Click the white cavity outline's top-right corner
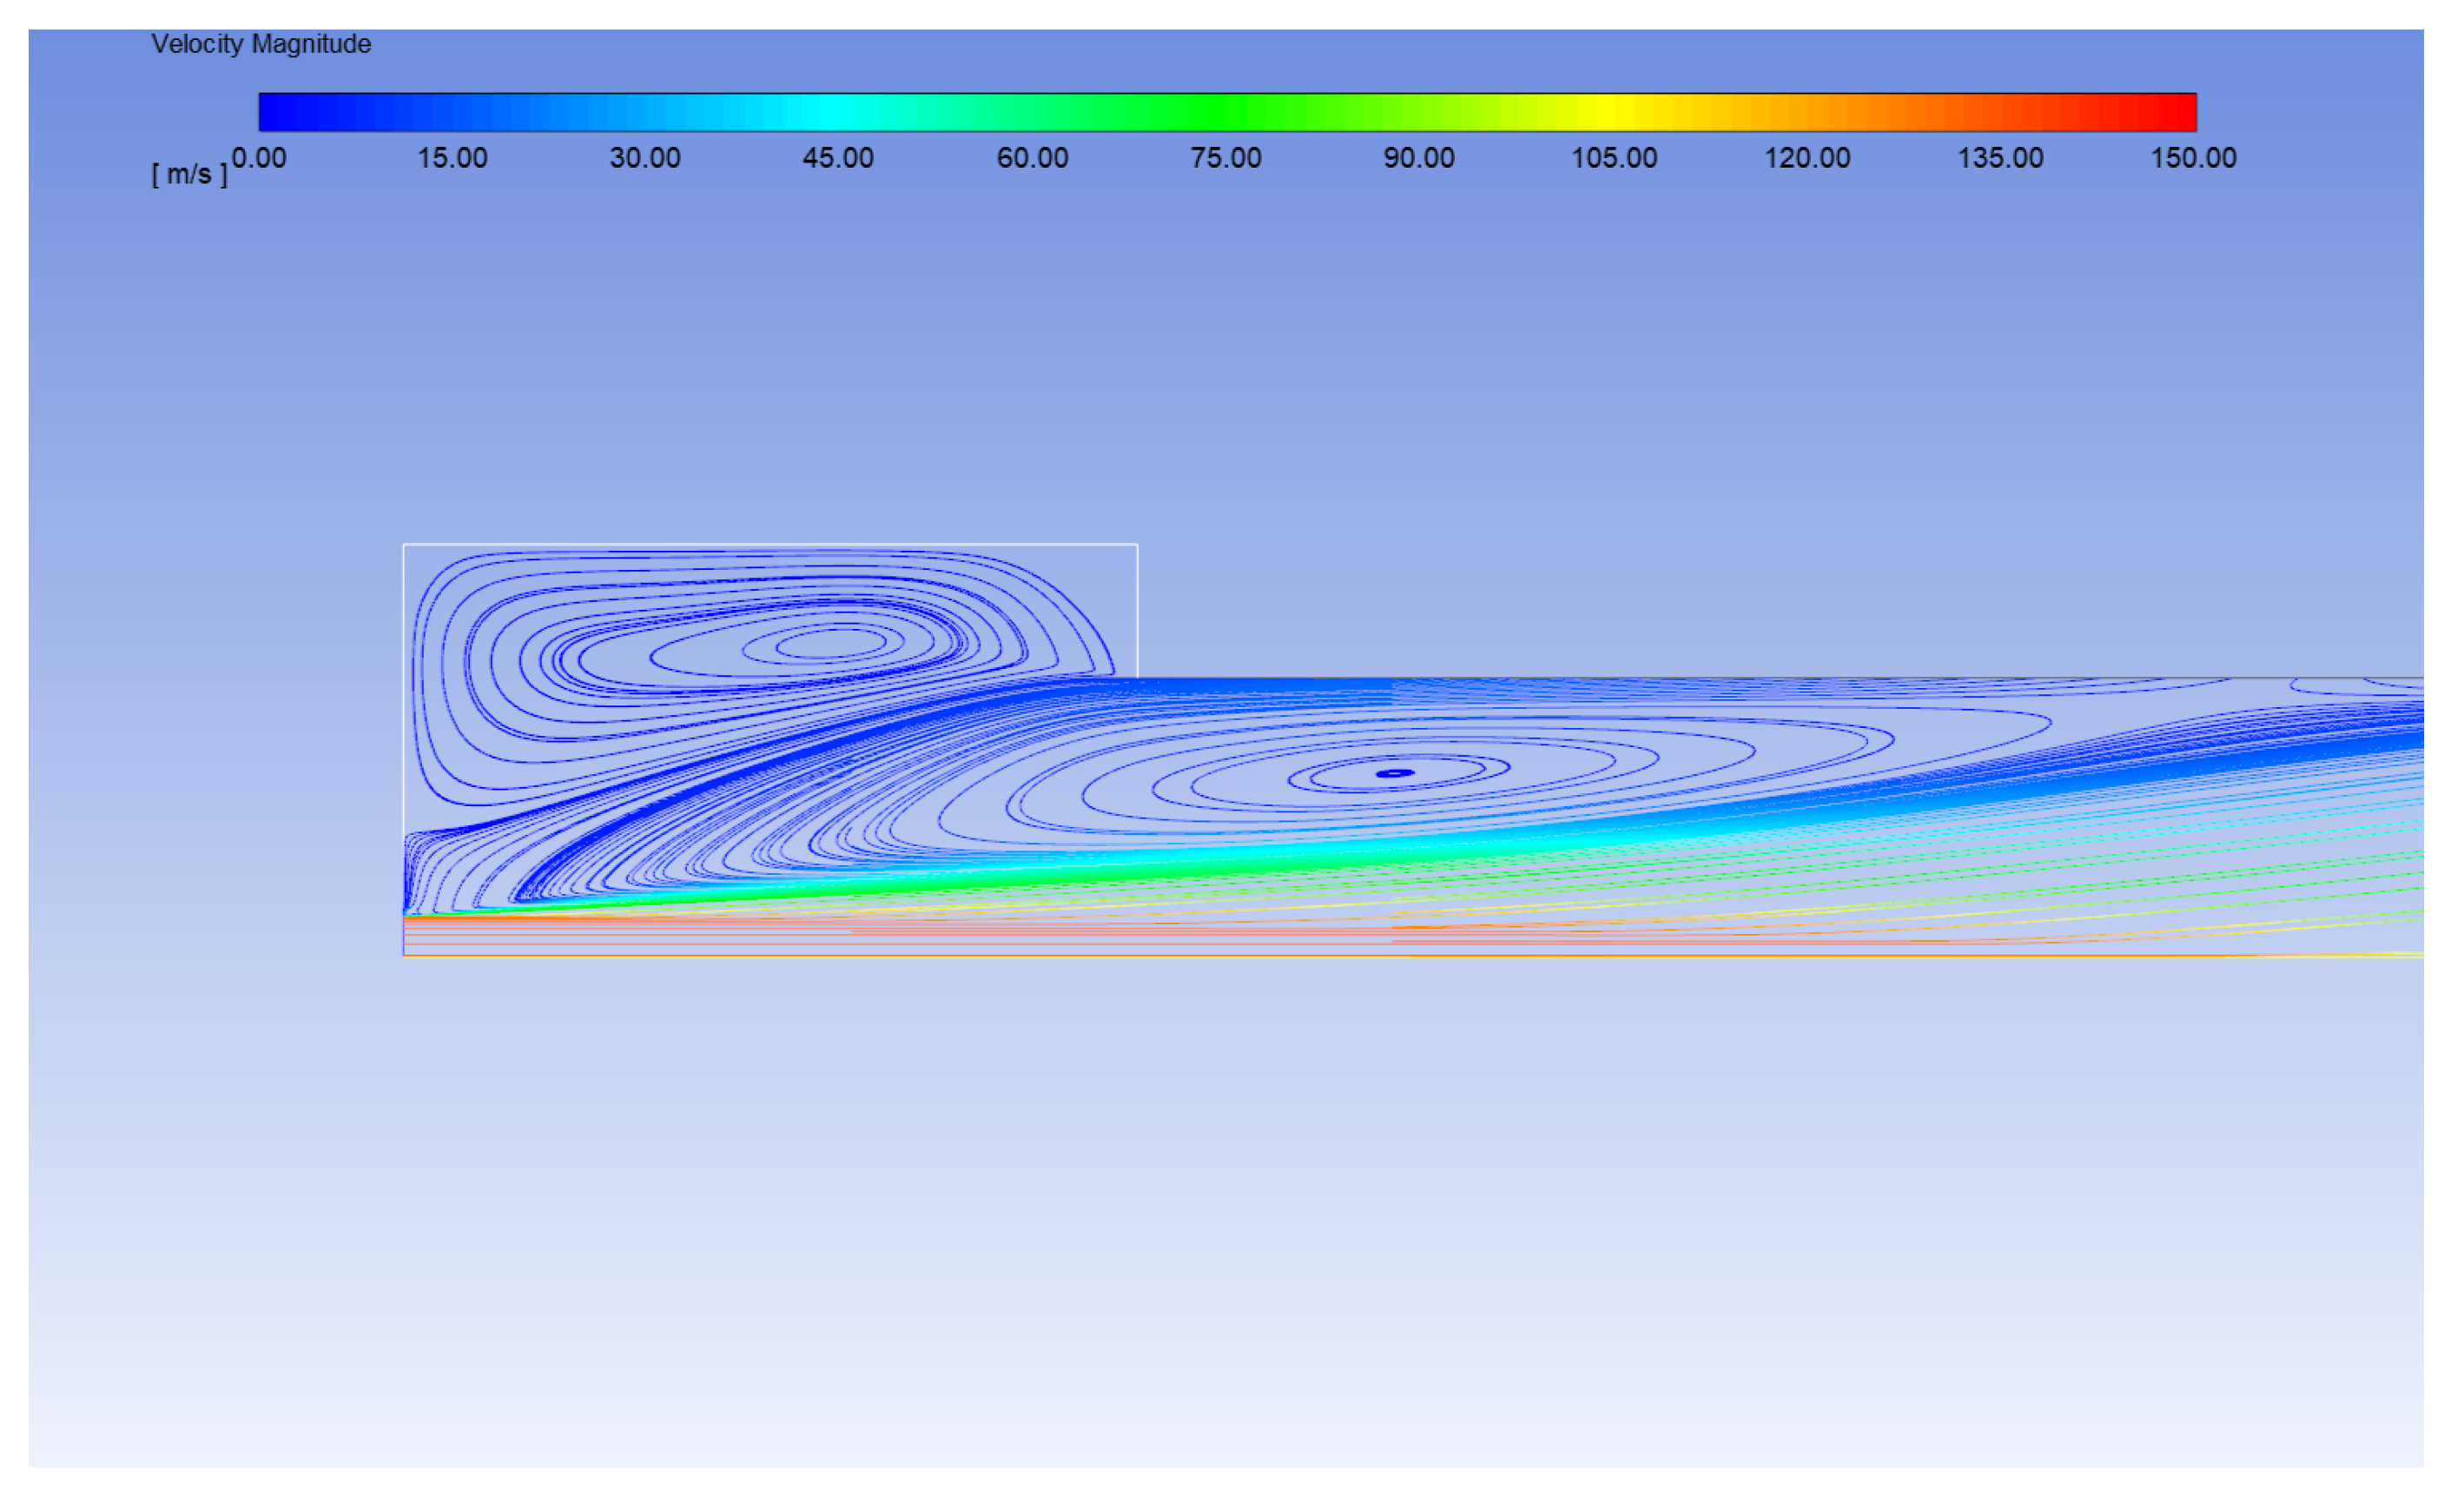 click(1137, 545)
